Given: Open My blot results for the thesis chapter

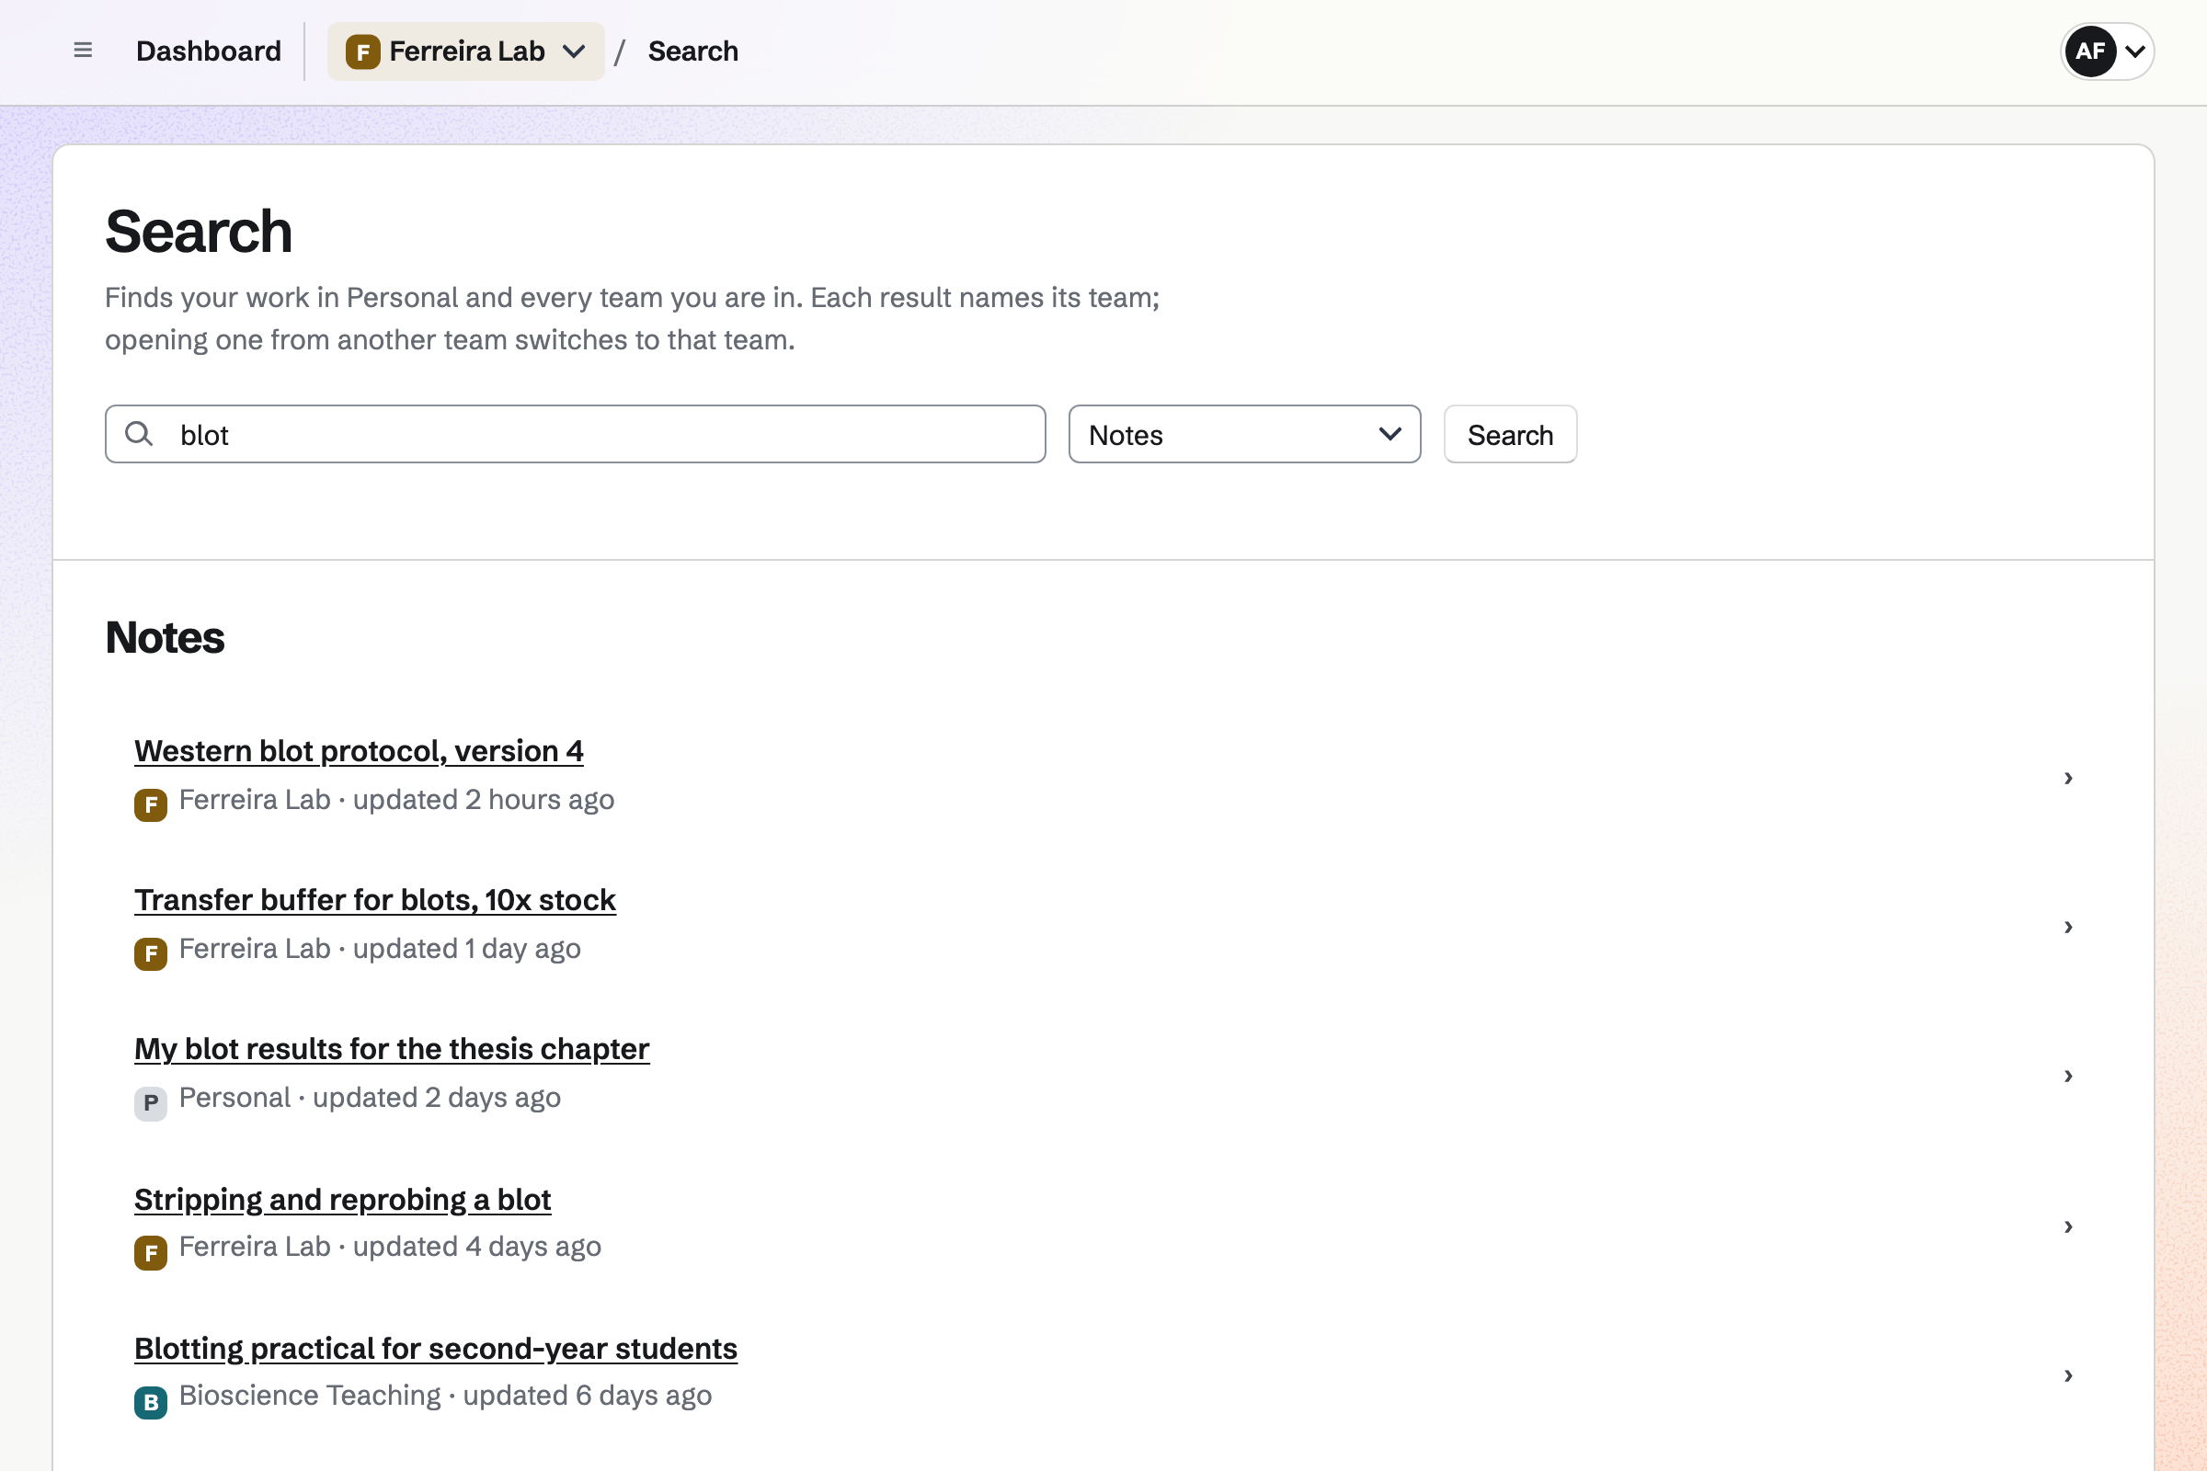Looking at the screenshot, I should pyautogui.click(x=392, y=1049).
